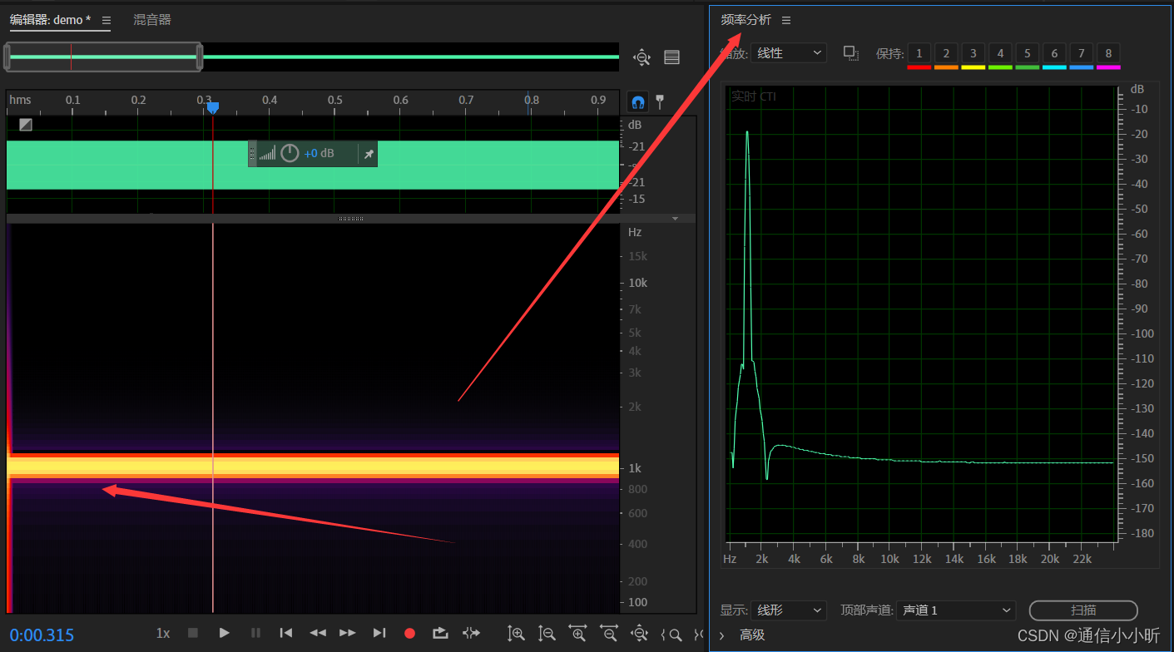Image resolution: width=1174 pixels, height=652 pixels.
Task: Click the Pause button in transport
Action: [255, 633]
